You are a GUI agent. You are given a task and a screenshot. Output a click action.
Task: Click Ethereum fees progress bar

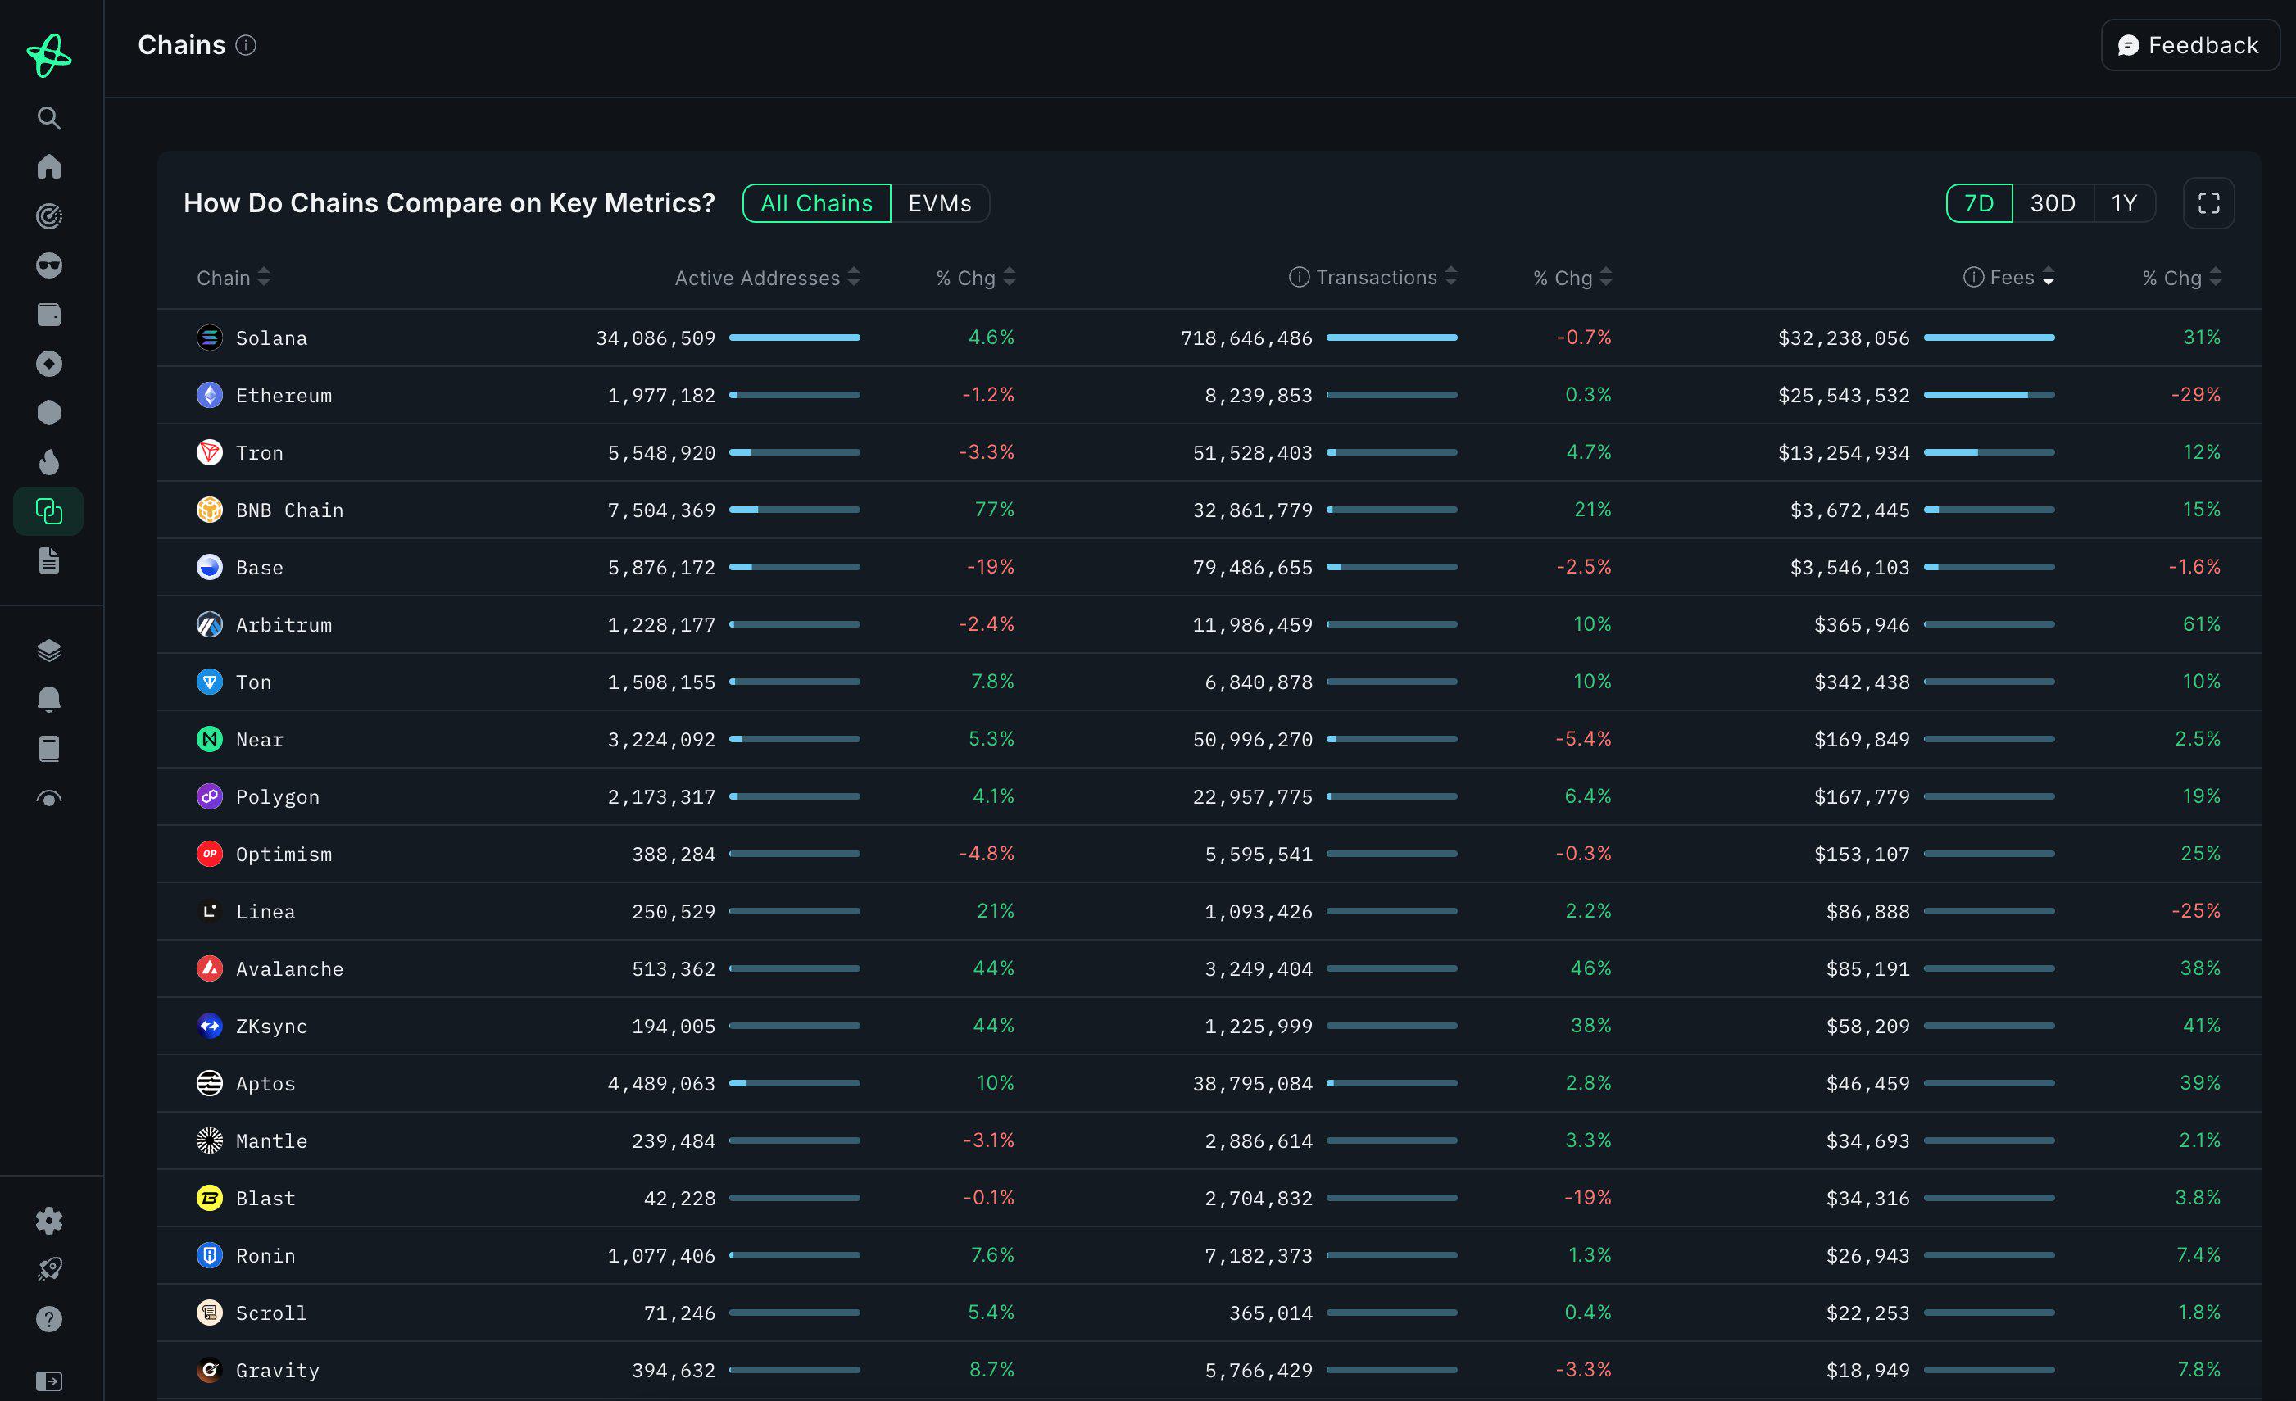pos(1989,395)
